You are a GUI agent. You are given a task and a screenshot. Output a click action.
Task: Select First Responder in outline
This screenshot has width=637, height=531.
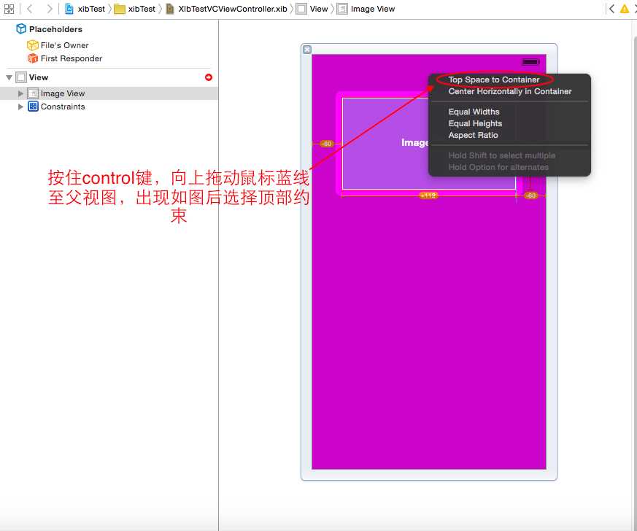tap(72, 58)
